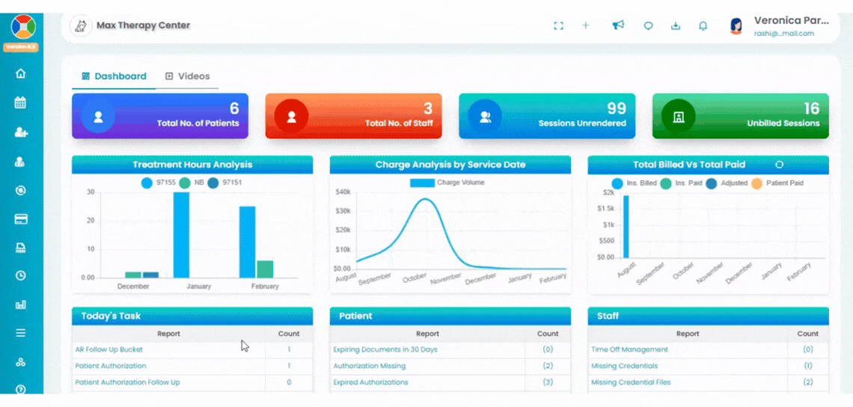Click the January 97155 bar

point(181,235)
